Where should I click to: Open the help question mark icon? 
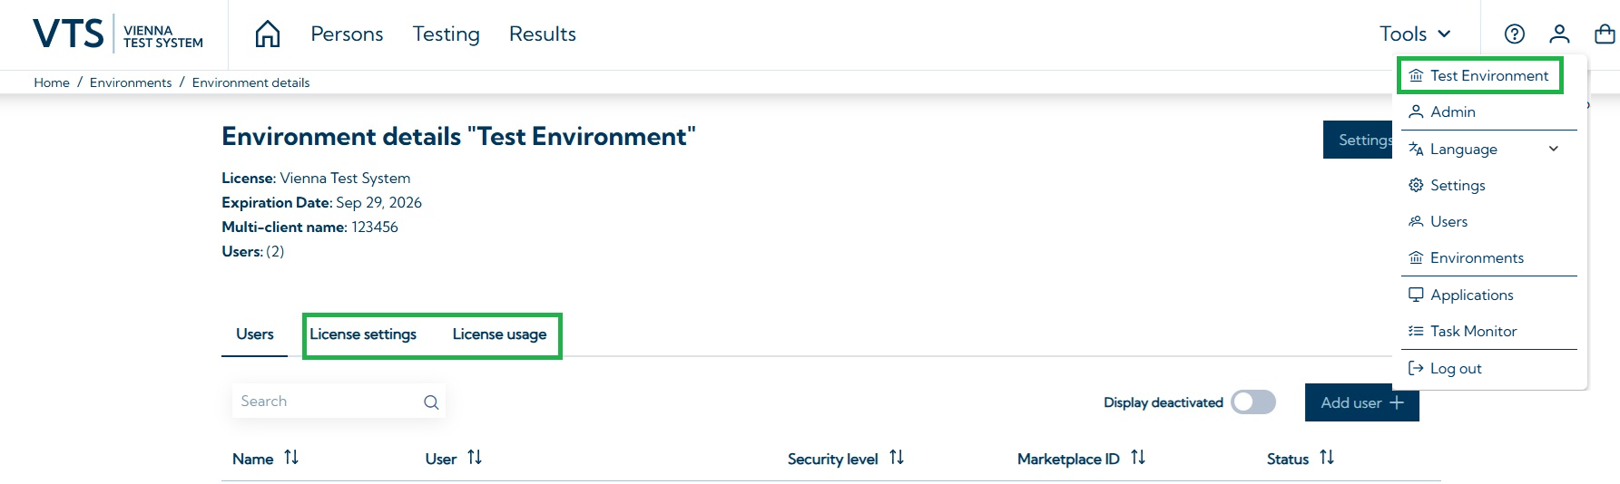(x=1514, y=34)
